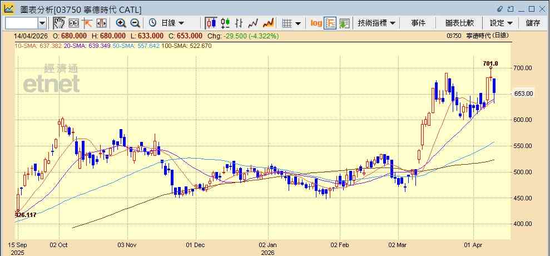Expand the grid options dropdown arrow
This screenshot has width=550, height=256.
(x=298, y=23)
